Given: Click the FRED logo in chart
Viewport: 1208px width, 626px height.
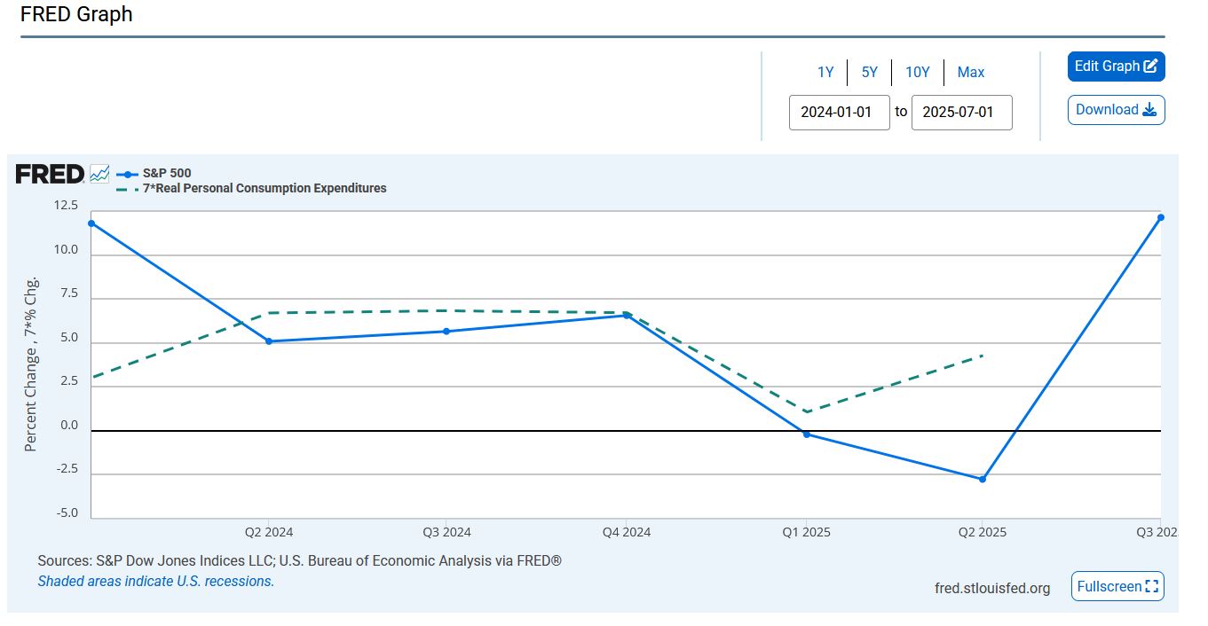Looking at the screenshot, I should 50,174.
